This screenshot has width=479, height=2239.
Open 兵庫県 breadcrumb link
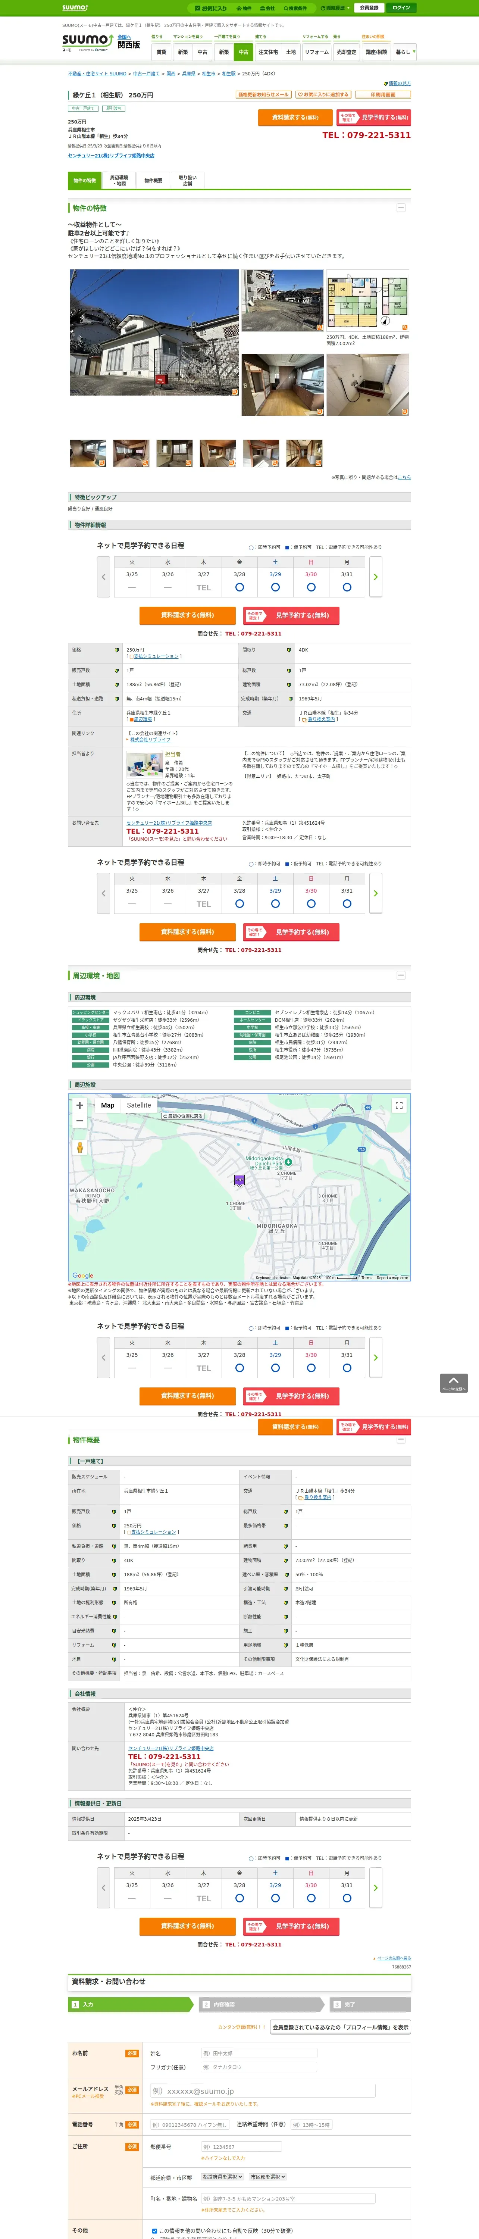pyautogui.click(x=189, y=74)
